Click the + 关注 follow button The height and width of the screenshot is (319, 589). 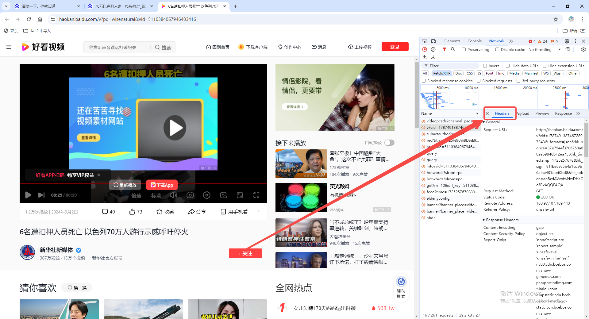(245, 253)
